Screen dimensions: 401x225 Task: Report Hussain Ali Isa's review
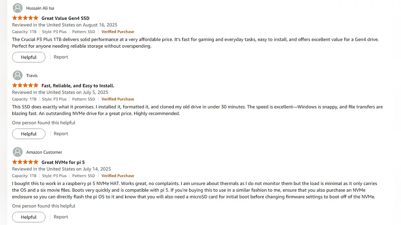(61, 57)
